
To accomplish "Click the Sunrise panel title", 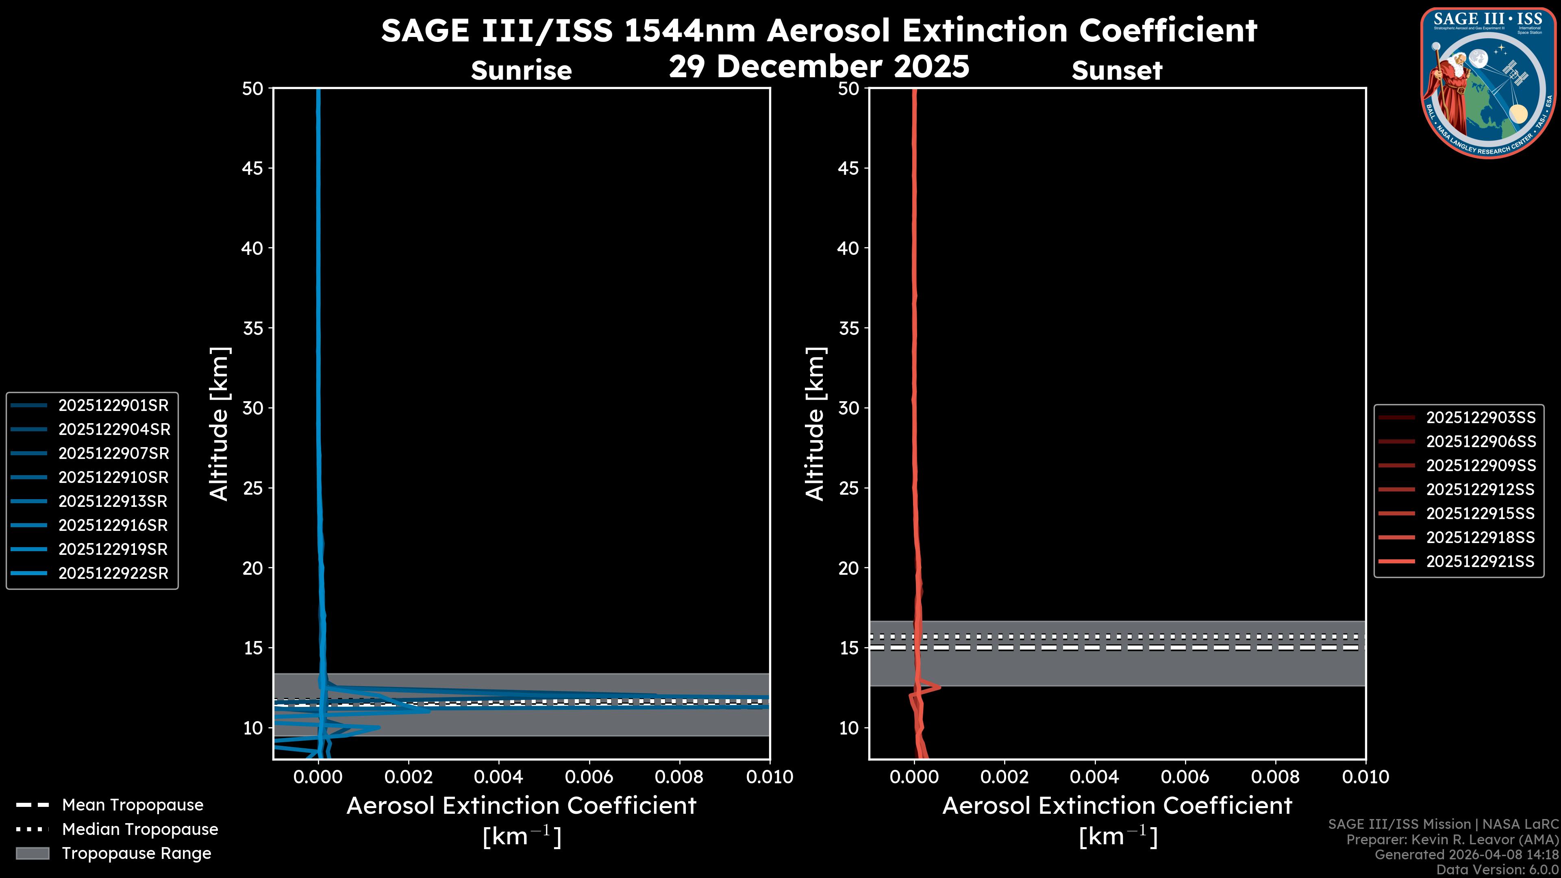I will pyautogui.click(x=521, y=70).
